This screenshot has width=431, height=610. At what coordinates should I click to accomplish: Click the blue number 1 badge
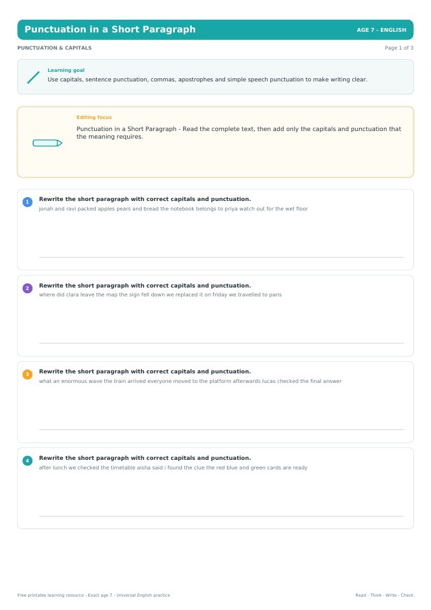(x=27, y=202)
